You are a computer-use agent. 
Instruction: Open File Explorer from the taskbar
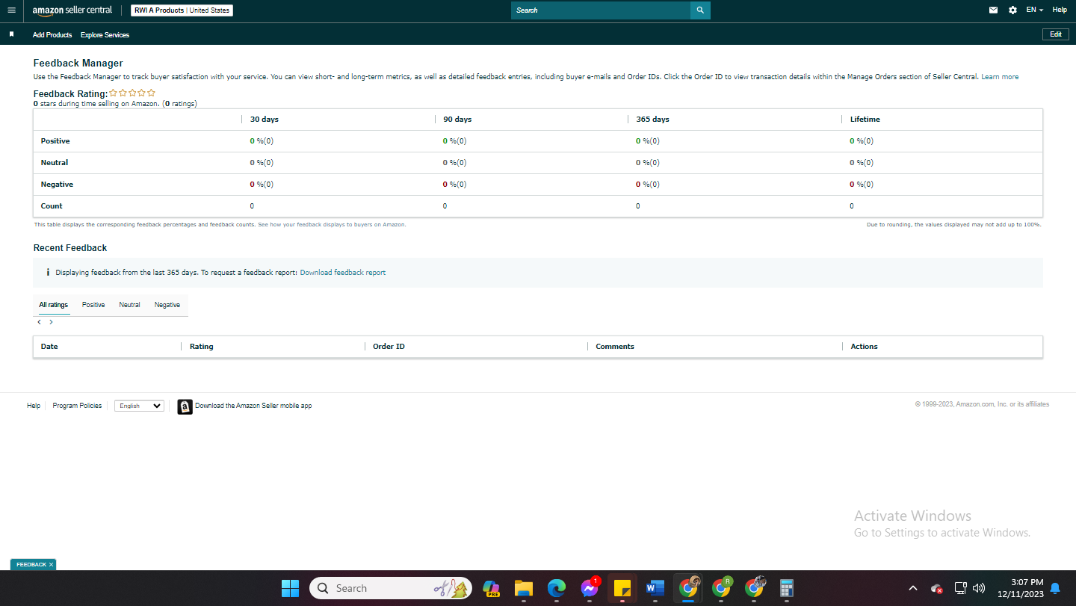click(523, 588)
